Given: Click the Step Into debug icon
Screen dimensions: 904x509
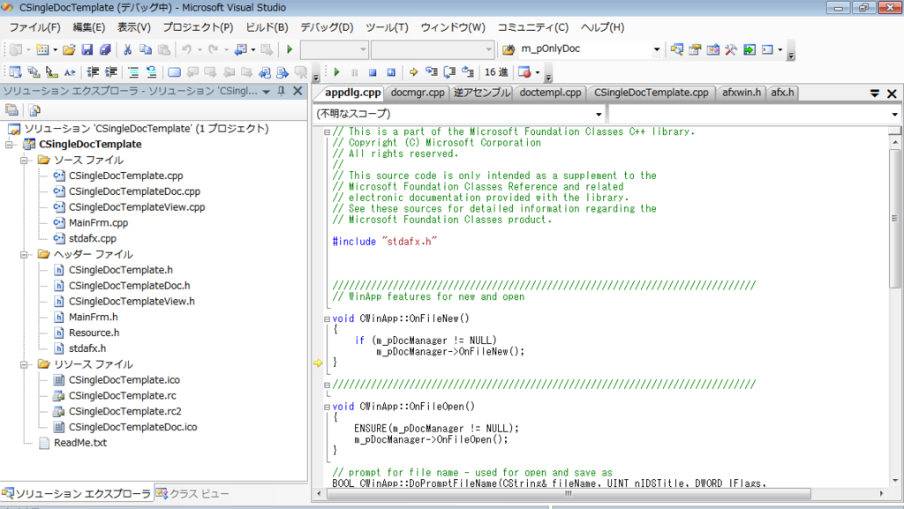Looking at the screenshot, I should click(x=431, y=72).
